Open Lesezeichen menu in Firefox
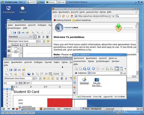 tap(92, 12)
